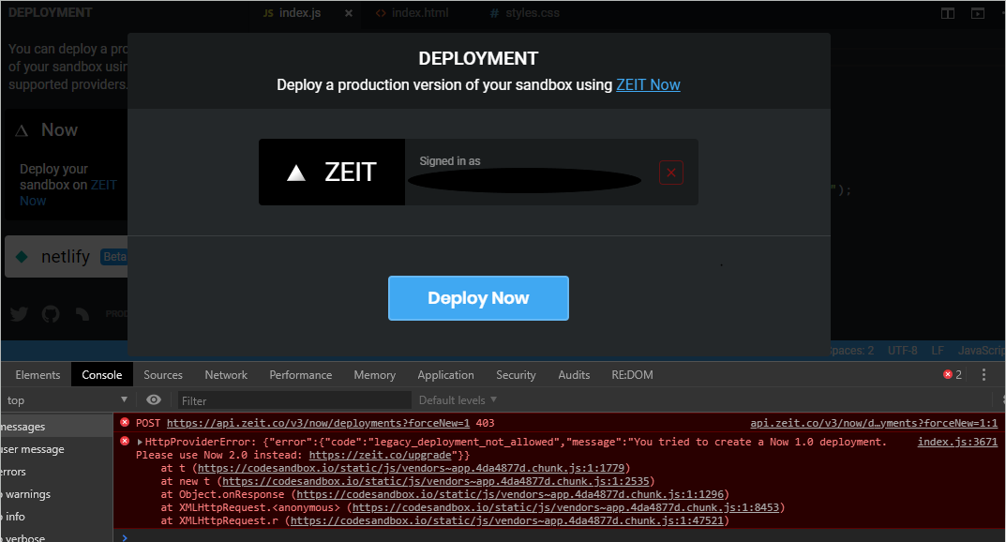Select user message filter in console sidebar
This screenshot has height=542, width=1006.
56,450
